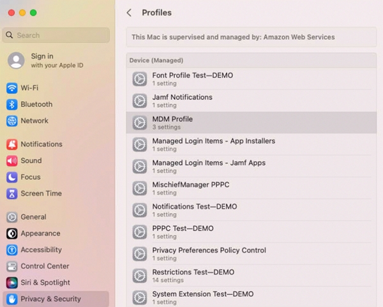Click the MDM Profile gear icon
The width and height of the screenshot is (383, 307).
[140, 123]
